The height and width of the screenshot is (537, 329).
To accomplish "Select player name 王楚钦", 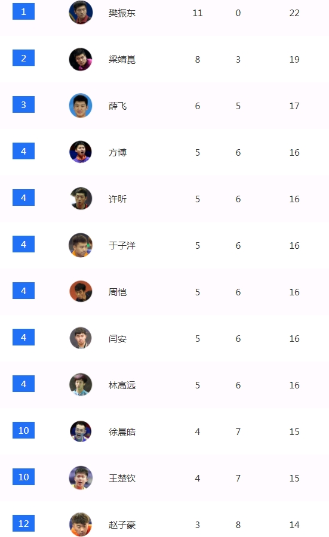I will pos(122,479).
